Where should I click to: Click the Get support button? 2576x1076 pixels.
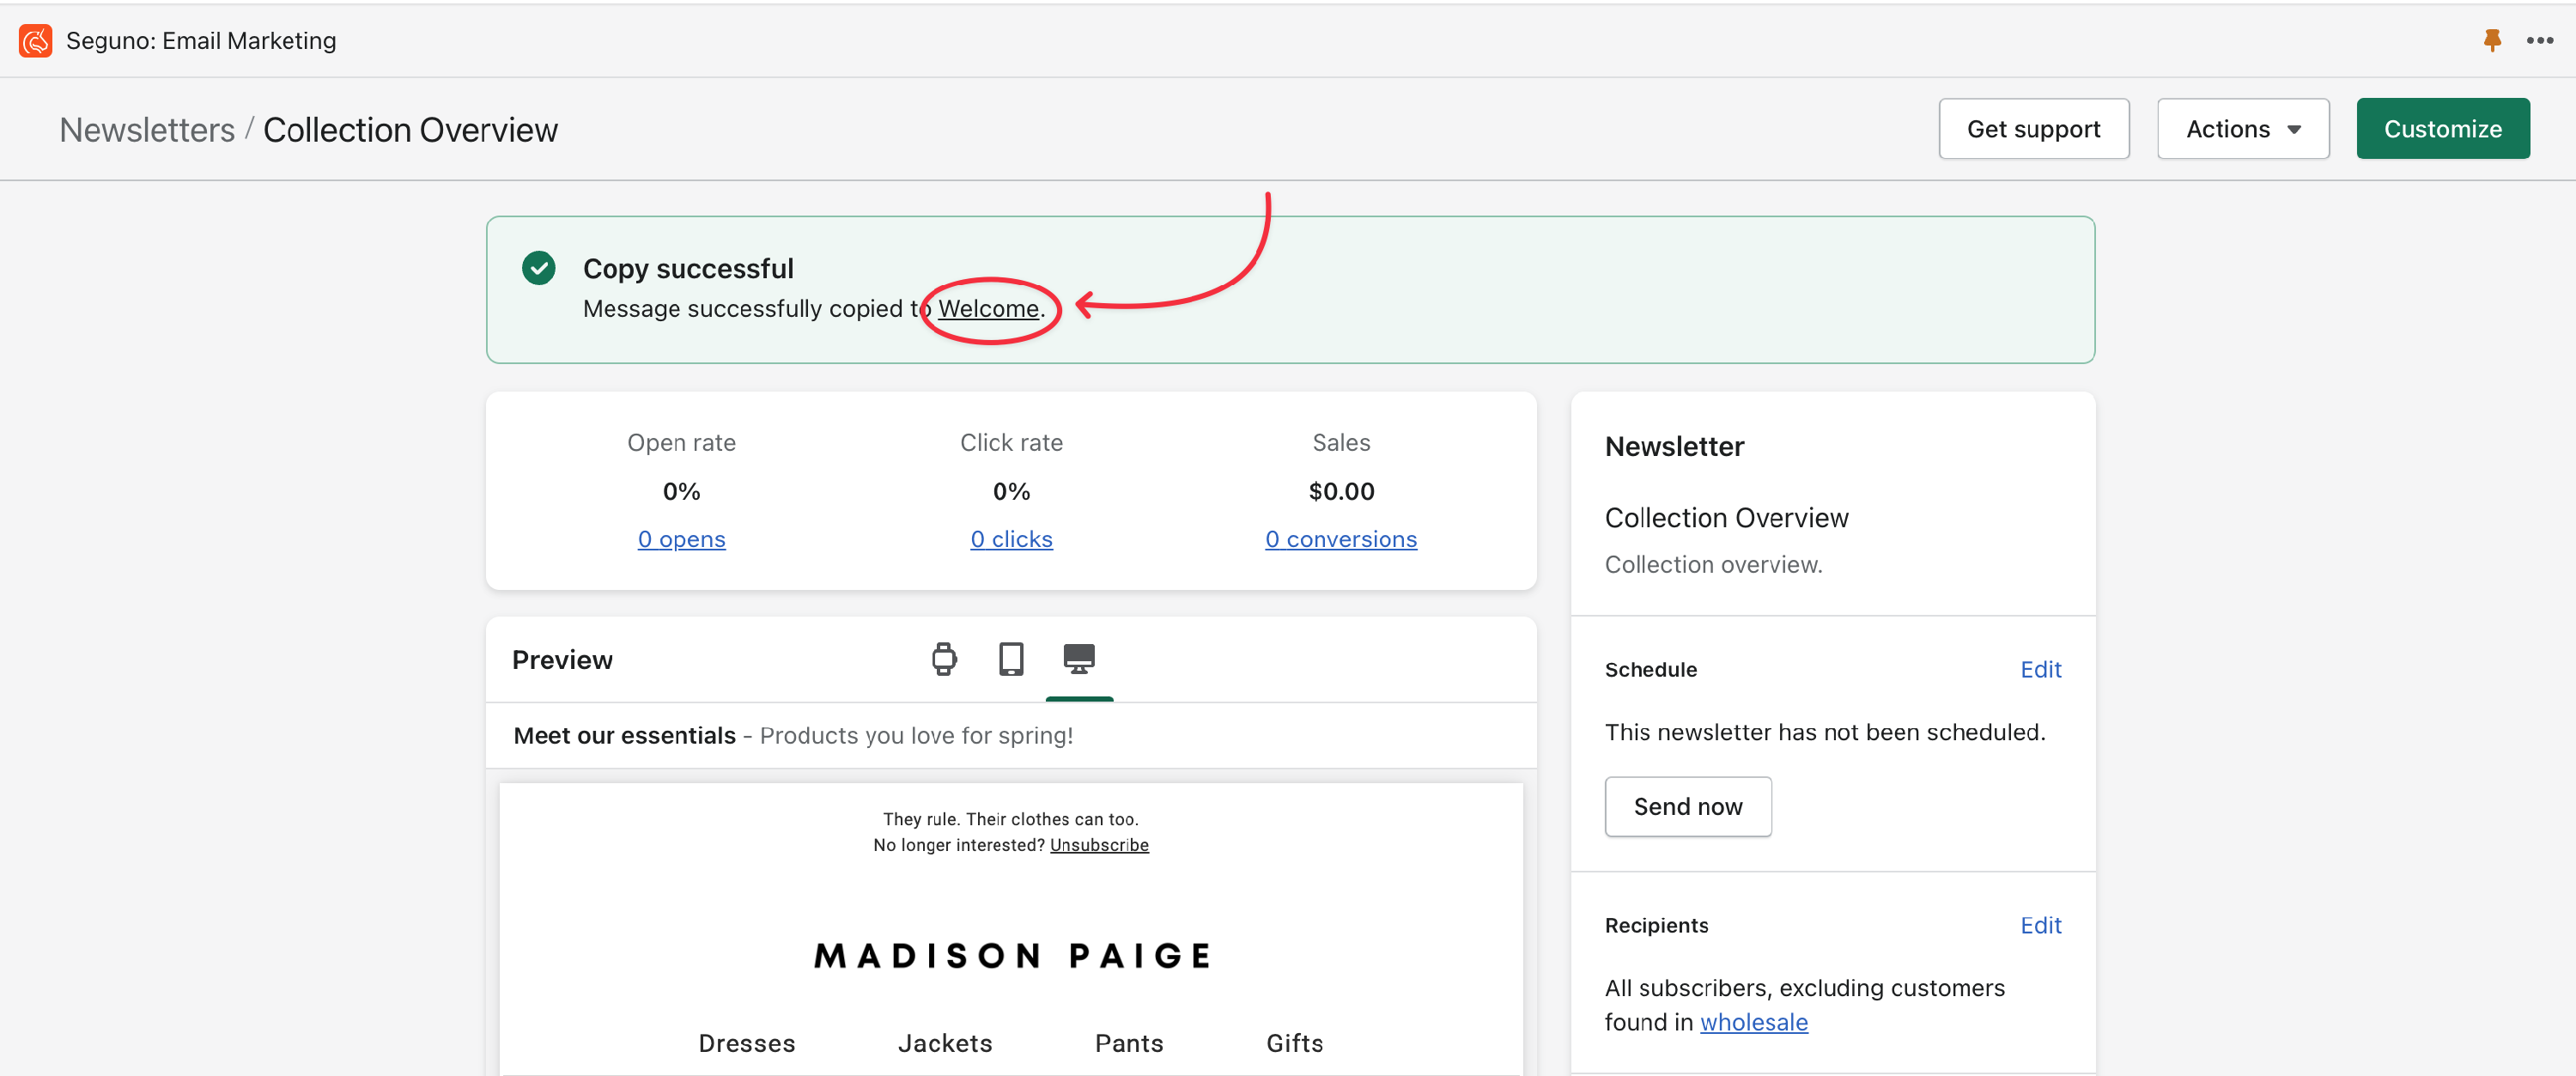click(2033, 129)
